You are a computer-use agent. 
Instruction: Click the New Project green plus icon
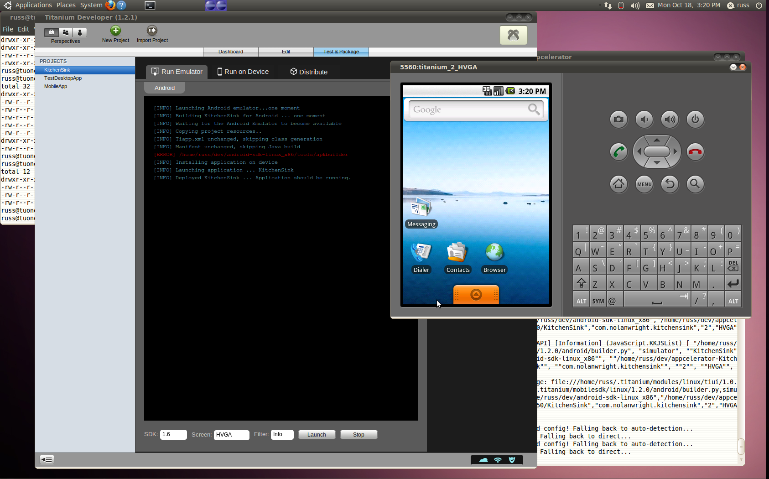(x=115, y=31)
